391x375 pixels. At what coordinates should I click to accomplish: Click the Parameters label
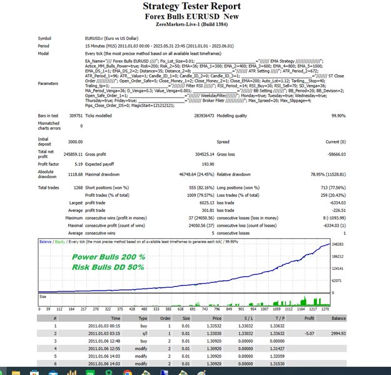[x=48, y=84]
